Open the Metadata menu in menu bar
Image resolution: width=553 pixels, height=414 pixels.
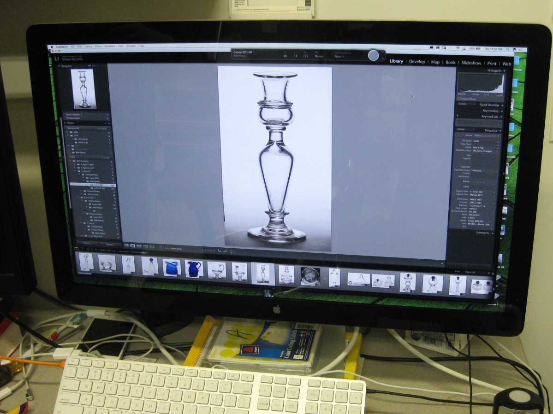(x=110, y=46)
